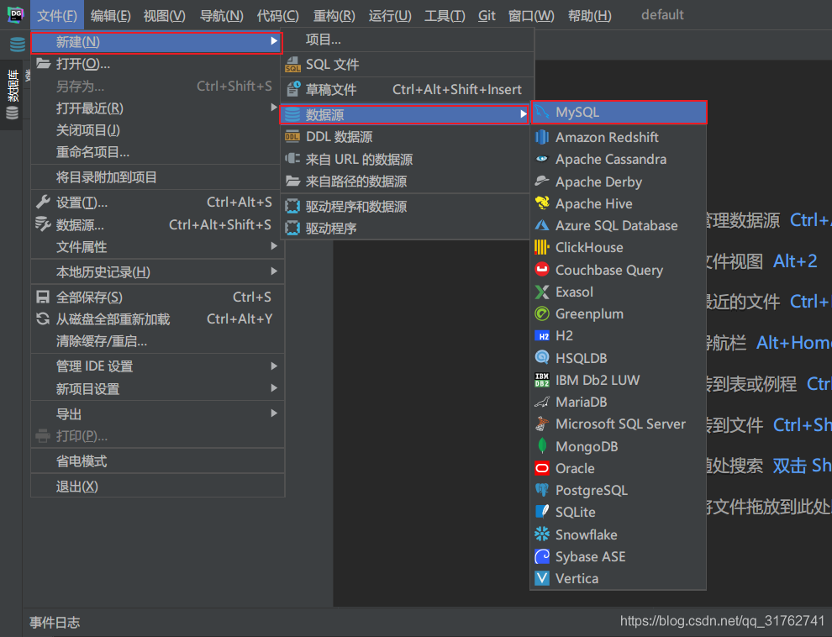Expand the 导出 submenu arrow
Image resolution: width=832 pixels, height=637 pixels.
pos(274,413)
